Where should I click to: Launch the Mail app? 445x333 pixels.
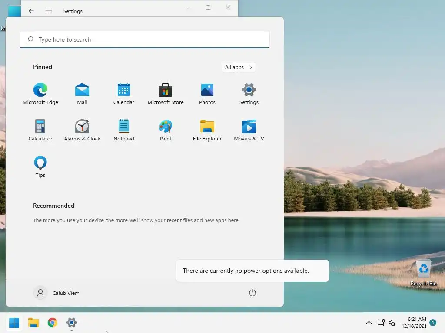pos(82,94)
